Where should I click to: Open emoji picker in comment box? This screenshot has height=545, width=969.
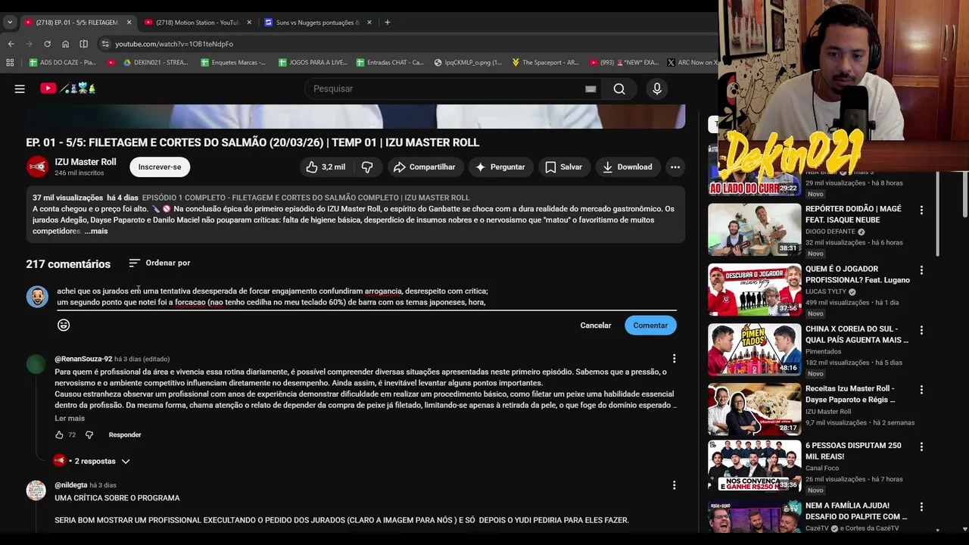coord(64,325)
